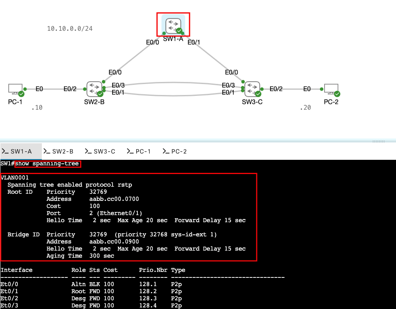Click the E0/2 label beside SW3-C
396x309 pixels.
point(276,89)
